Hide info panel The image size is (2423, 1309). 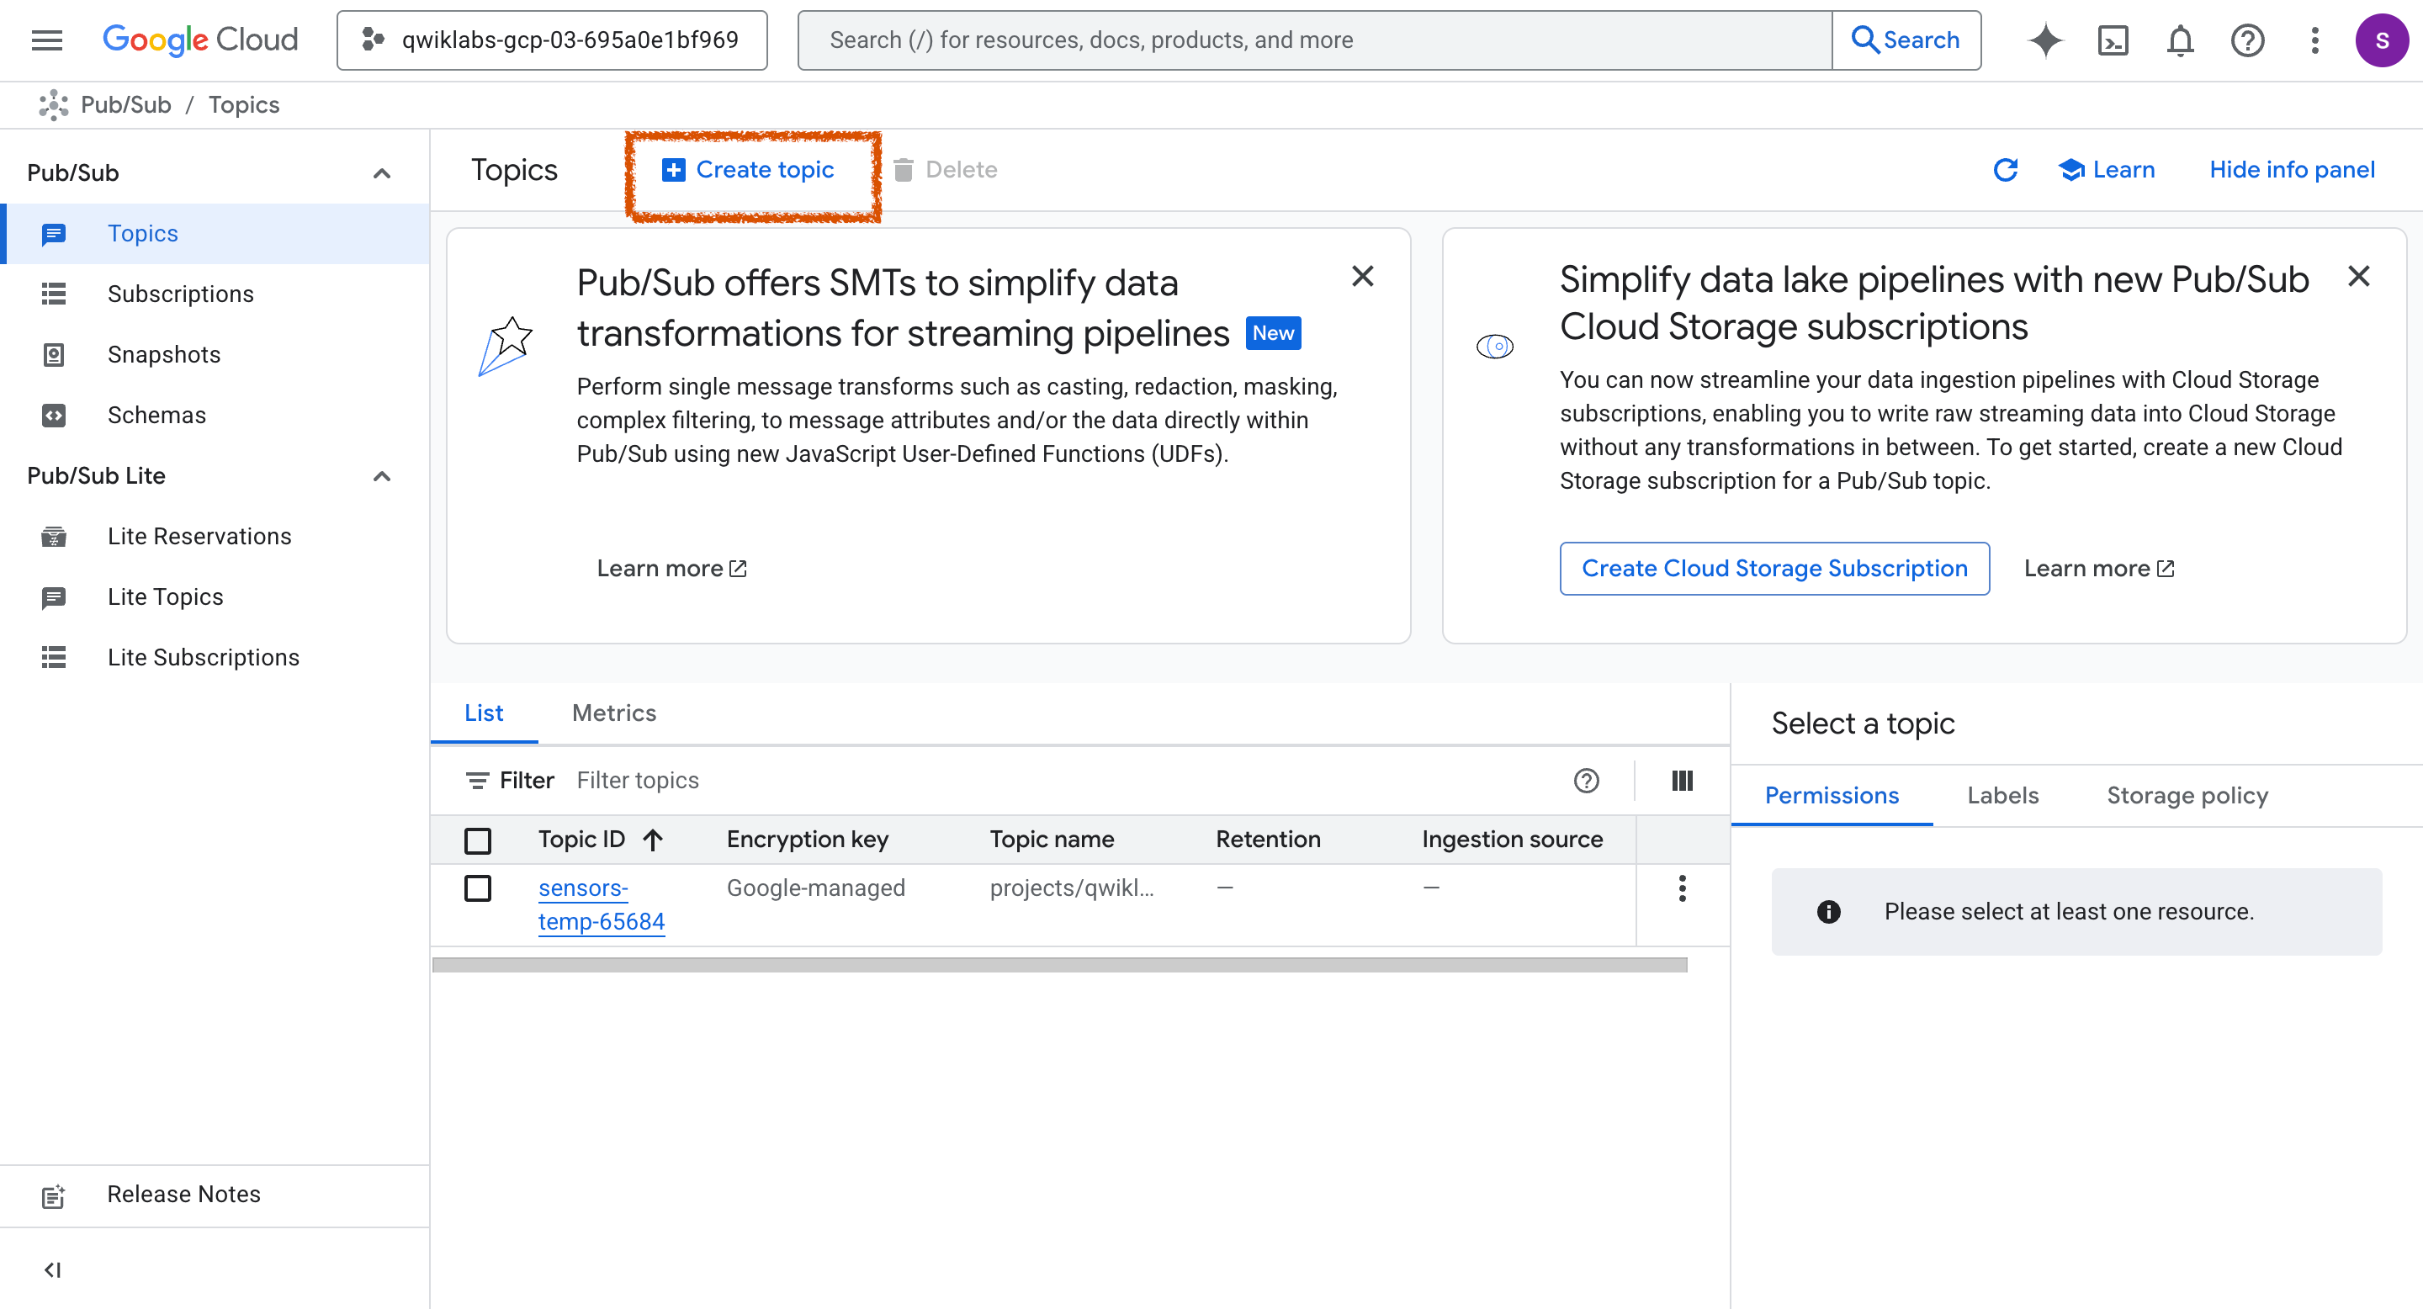(x=2291, y=169)
